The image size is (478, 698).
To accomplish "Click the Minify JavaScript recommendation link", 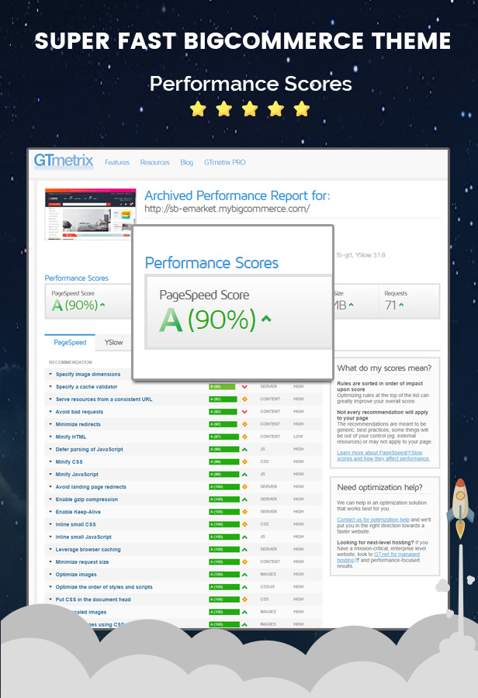I will coord(77,475).
